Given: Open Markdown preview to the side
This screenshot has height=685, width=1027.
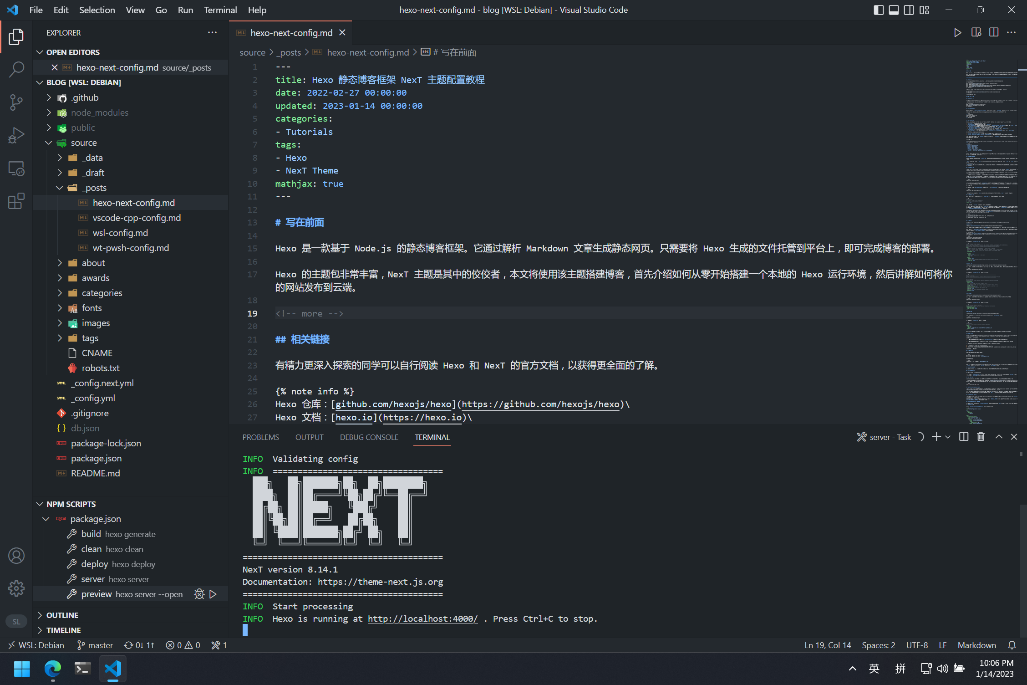Looking at the screenshot, I should (976, 32).
